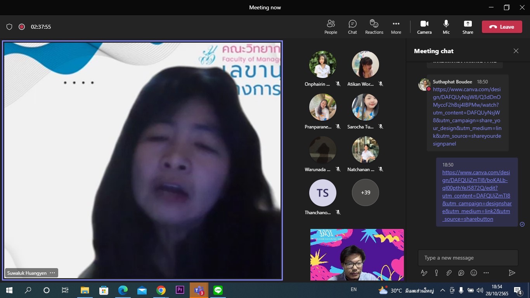Image resolution: width=530 pixels, height=298 pixels.
Task: Expand Suwaluk Huangyen's options ellipsis
Action: (52, 273)
